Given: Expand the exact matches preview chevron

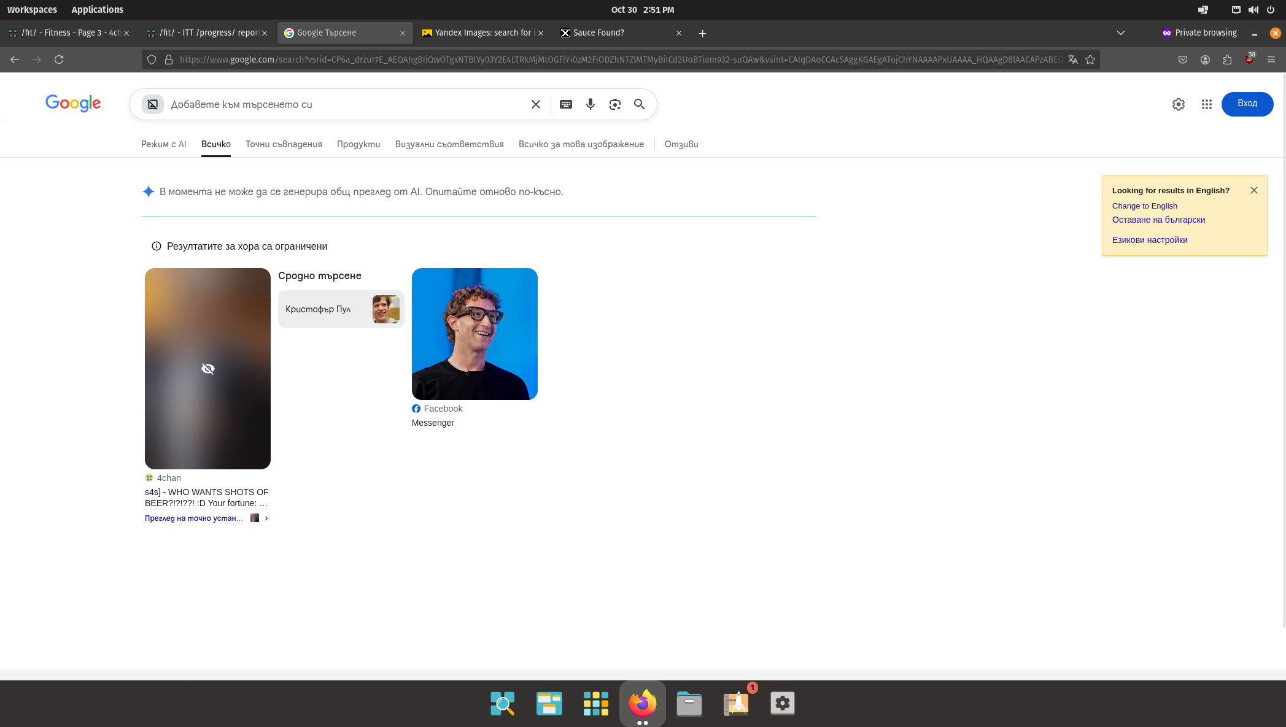Looking at the screenshot, I should [266, 518].
